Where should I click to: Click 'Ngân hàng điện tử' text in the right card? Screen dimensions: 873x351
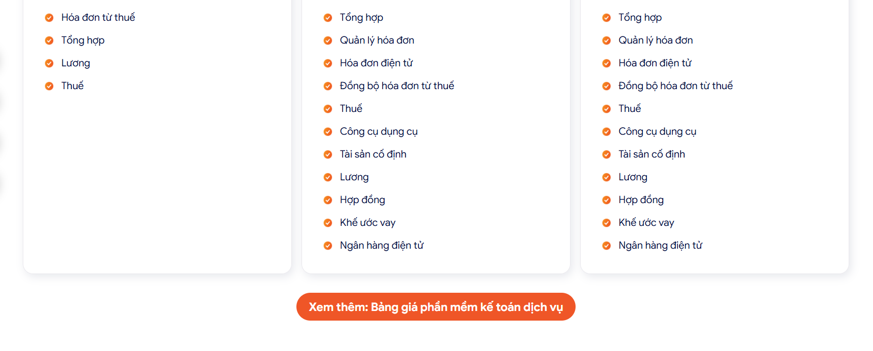point(660,245)
